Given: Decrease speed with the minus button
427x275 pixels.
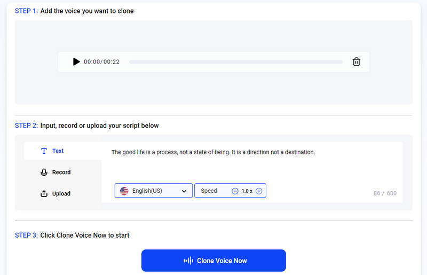Looking at the screenshot, I should pyautogui.click(x=235, y=191).
